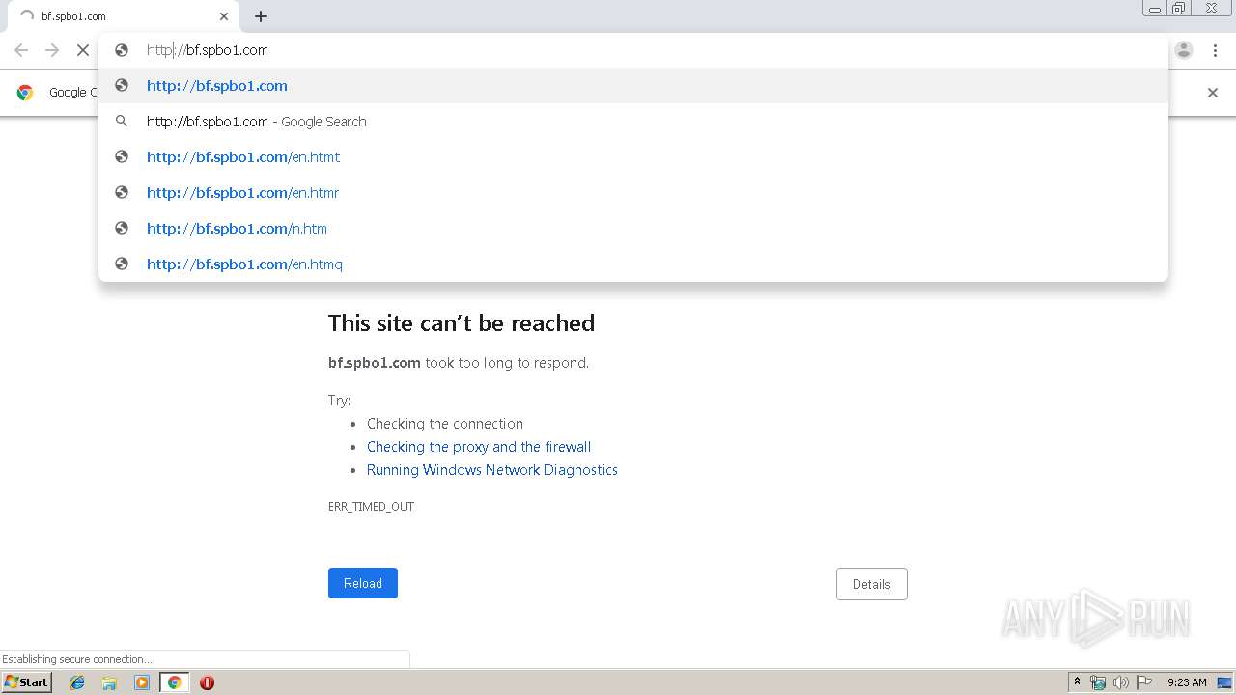Screen dimensions: 1236x695
Task: Choose suggestion ending in n.htm
Action: coord(633,229)
